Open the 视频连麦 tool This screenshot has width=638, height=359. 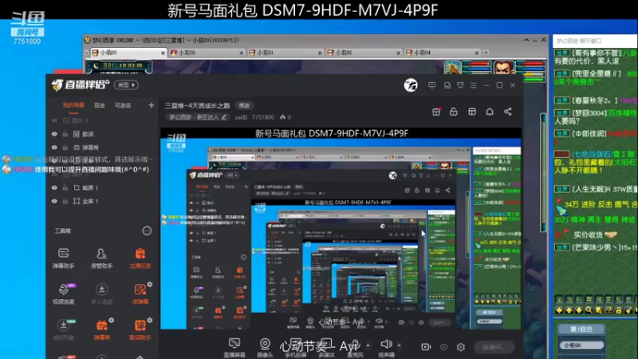pos(64,294)
